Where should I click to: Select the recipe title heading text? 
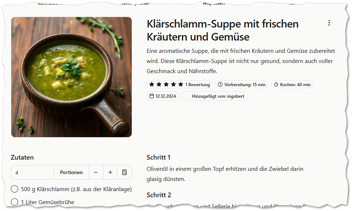[222, 30]
